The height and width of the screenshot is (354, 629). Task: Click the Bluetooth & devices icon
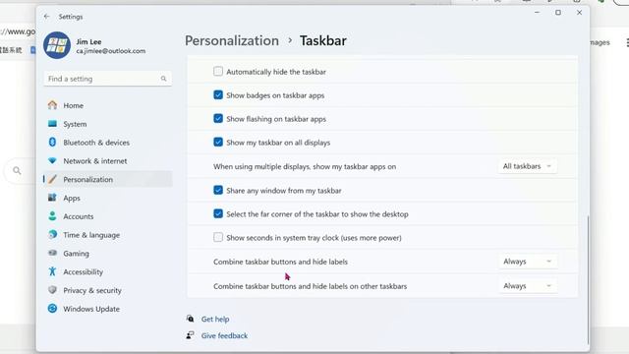(52, 142)
